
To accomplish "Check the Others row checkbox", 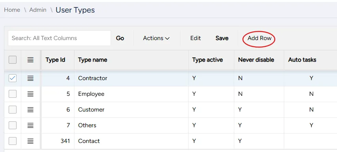I will pyautogui.click(x=13, y=125).
